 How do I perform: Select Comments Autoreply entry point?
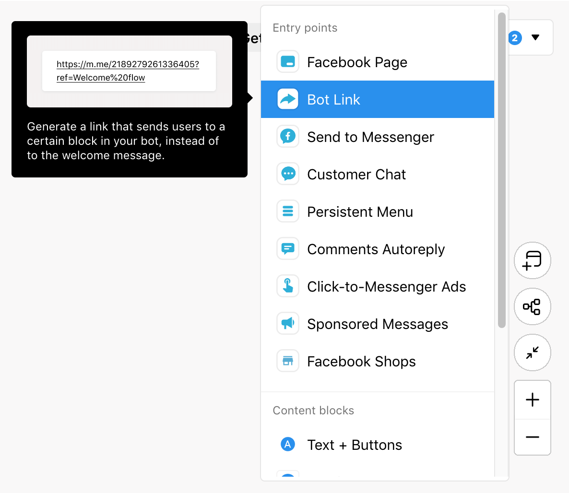pyautogui.click(x=378, y=249)
